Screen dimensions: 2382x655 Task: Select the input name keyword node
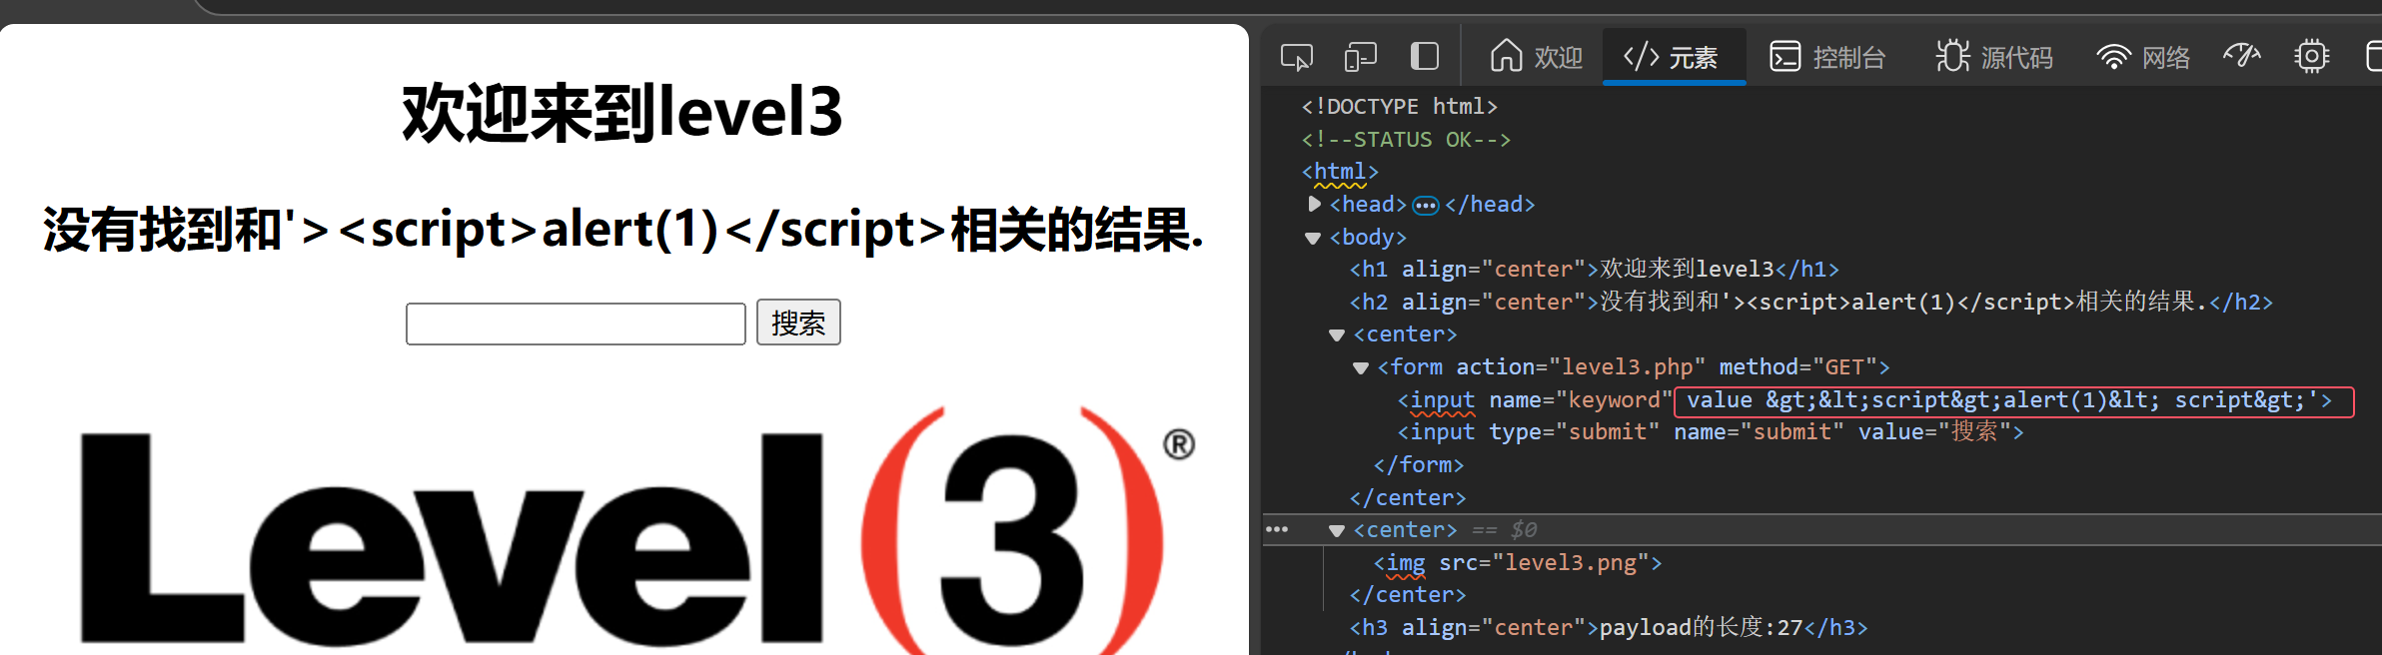(x=1864, y=400)
